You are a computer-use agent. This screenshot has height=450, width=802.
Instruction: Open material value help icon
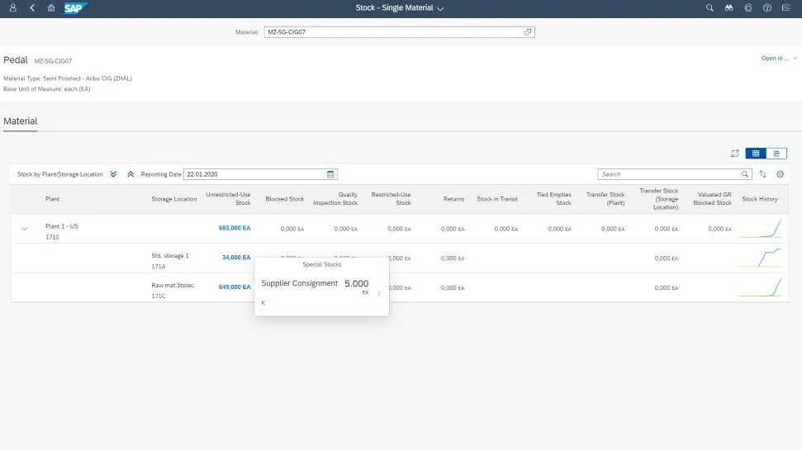(528, 32)
